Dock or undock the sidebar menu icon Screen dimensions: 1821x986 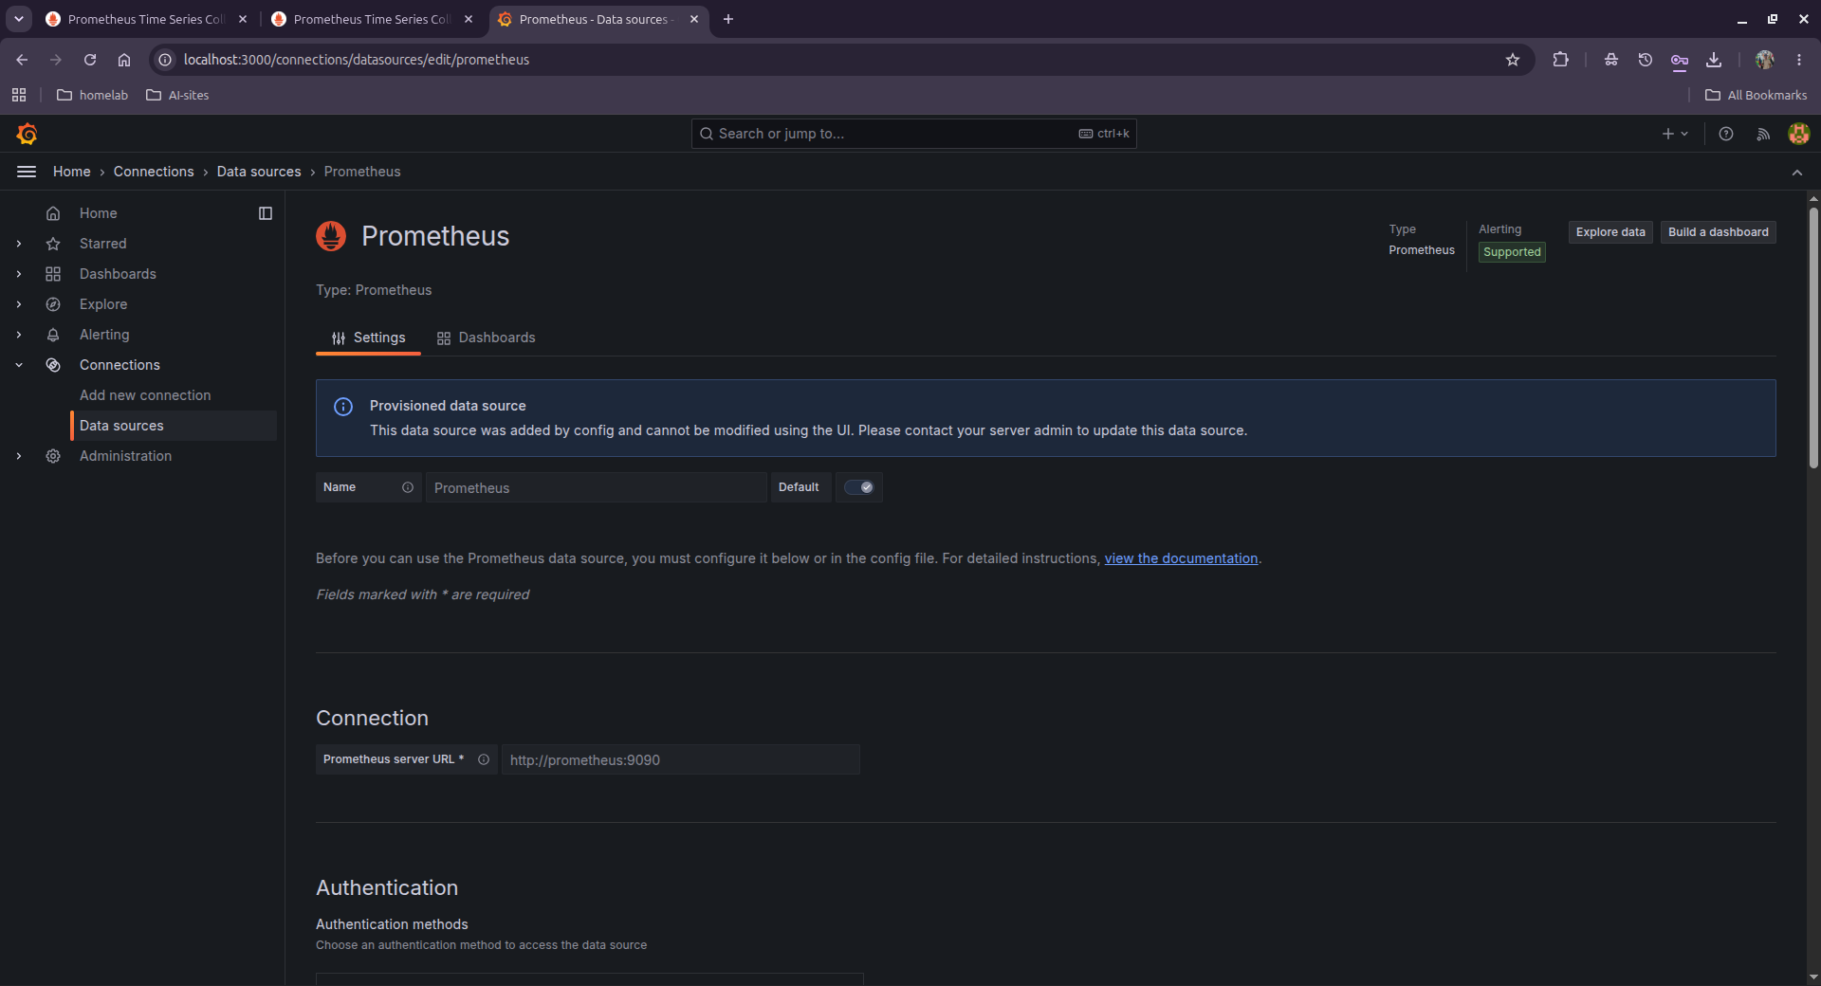[266, 213]
